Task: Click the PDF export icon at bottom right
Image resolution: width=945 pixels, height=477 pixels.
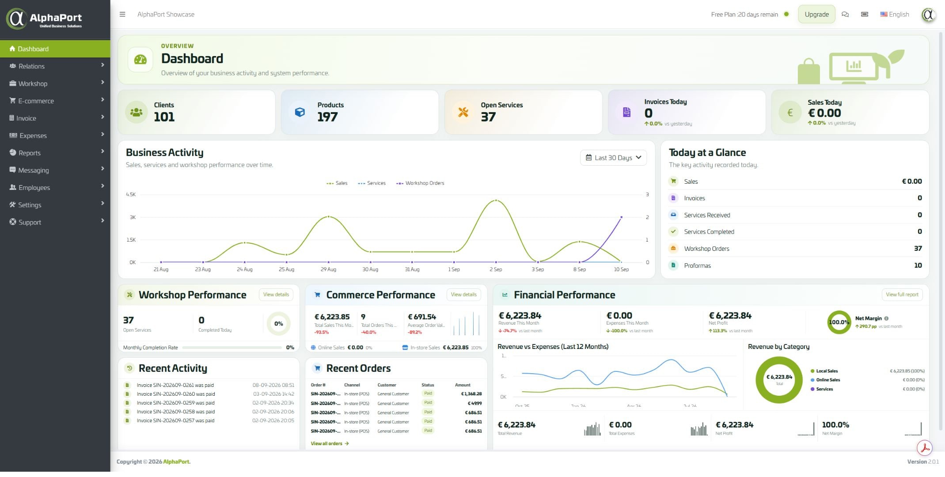Action: [x=924, y=447]
